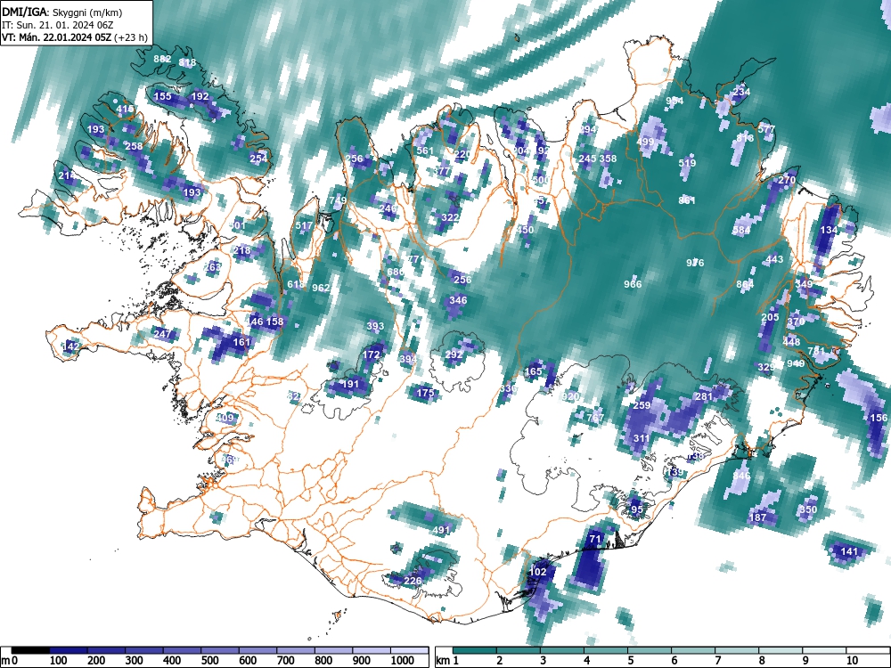This screenshot has height=668, width=891.
Task: Click the visibility value 962
Action: pyautogui.click(x=321, y=288)
